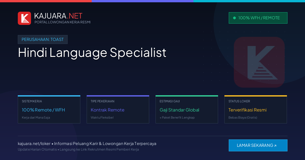Click the LAMAR SEKARANG apply button
Viewport: 305px width, 160px height.
[x=258, y=145]
